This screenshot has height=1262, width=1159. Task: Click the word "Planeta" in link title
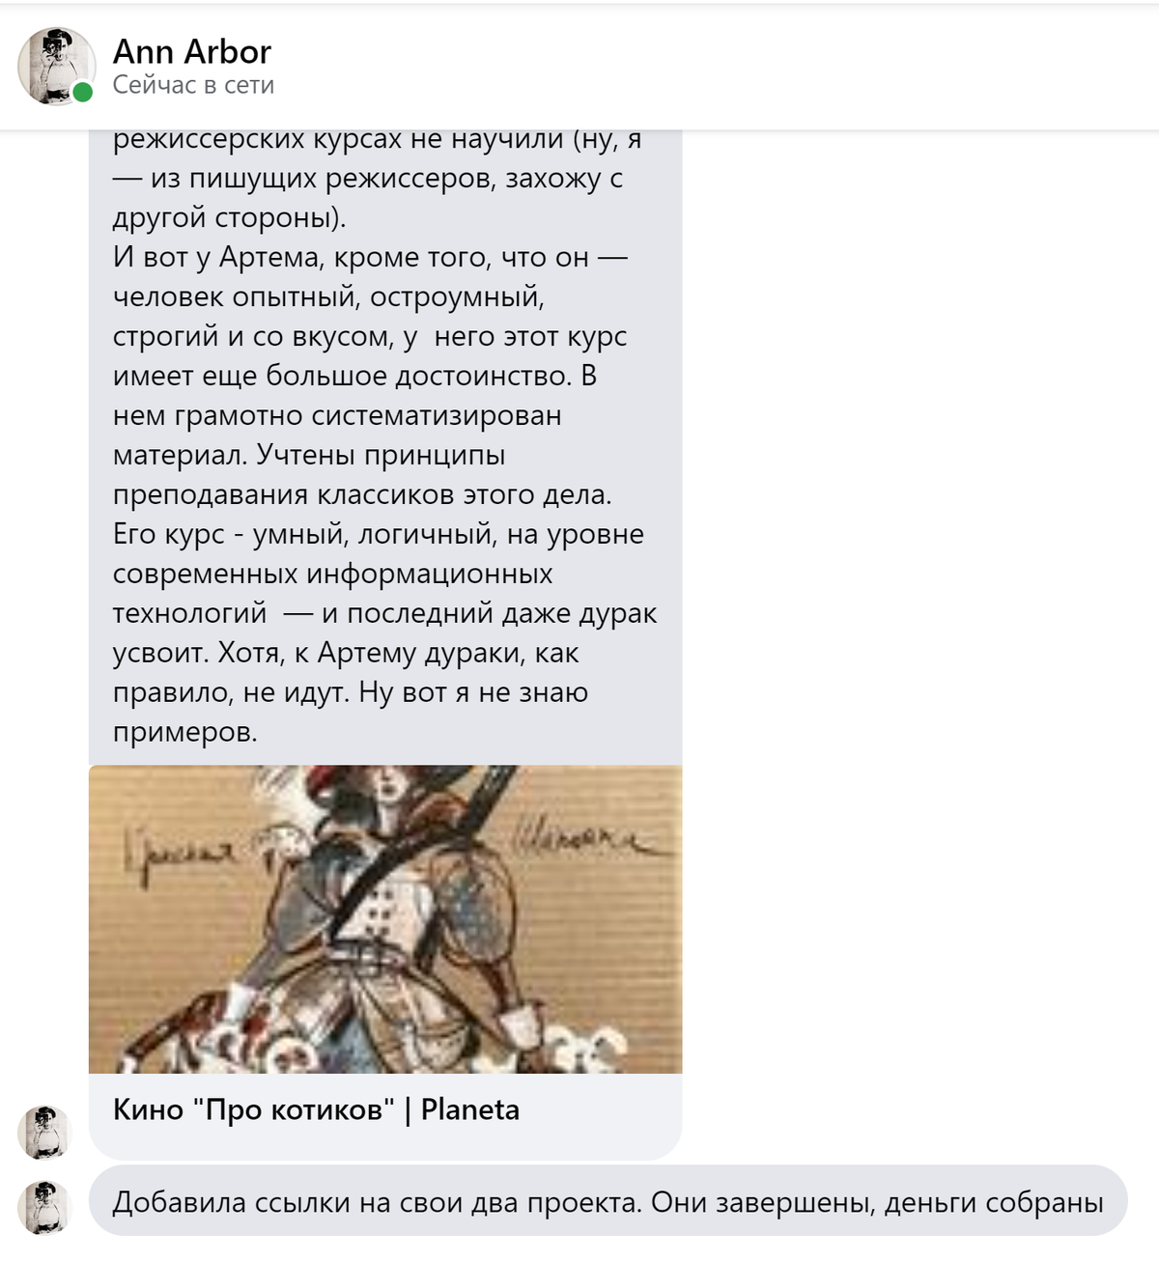pyautogui.click(x=470, y=1109)
